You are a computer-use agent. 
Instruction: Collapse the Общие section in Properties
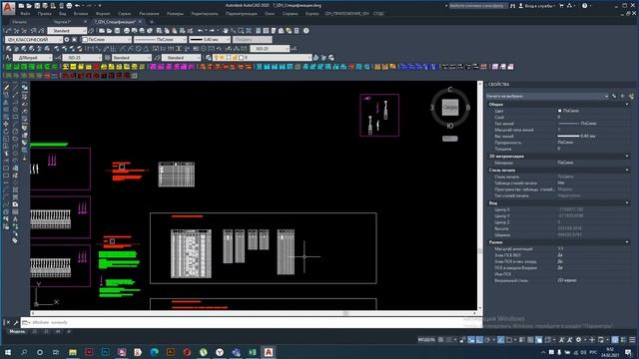(627, 104)
